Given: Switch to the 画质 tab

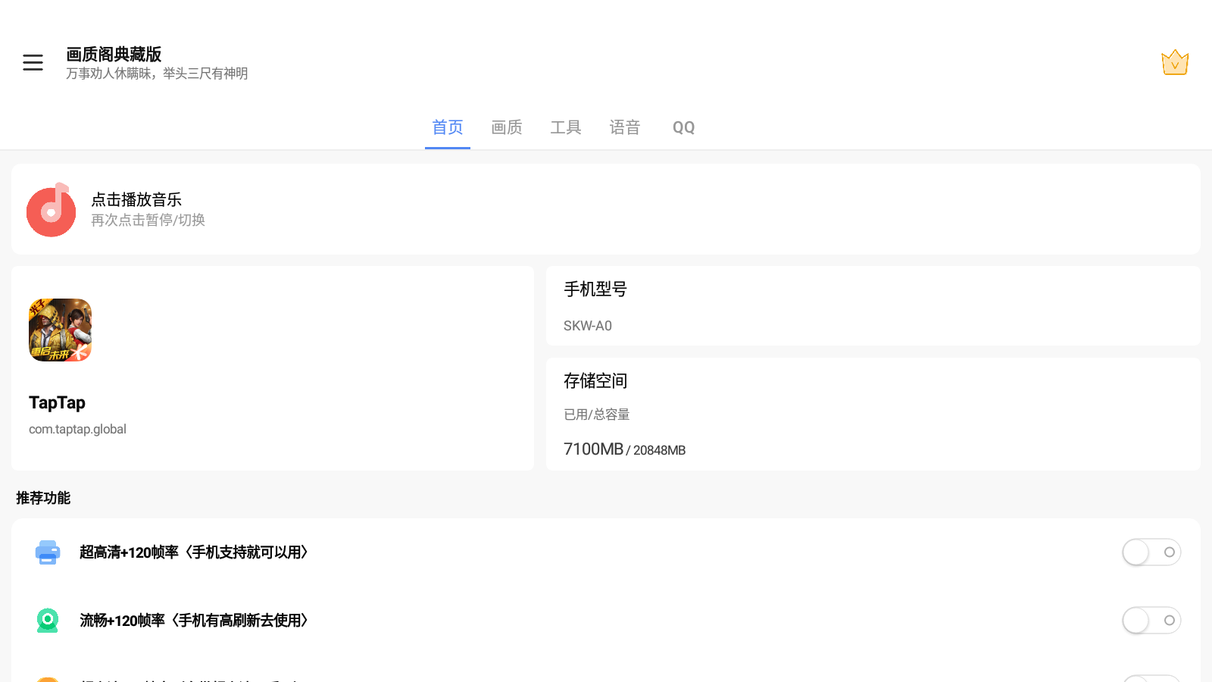Looking at the screenshot, I should click(x=507, y=127).
